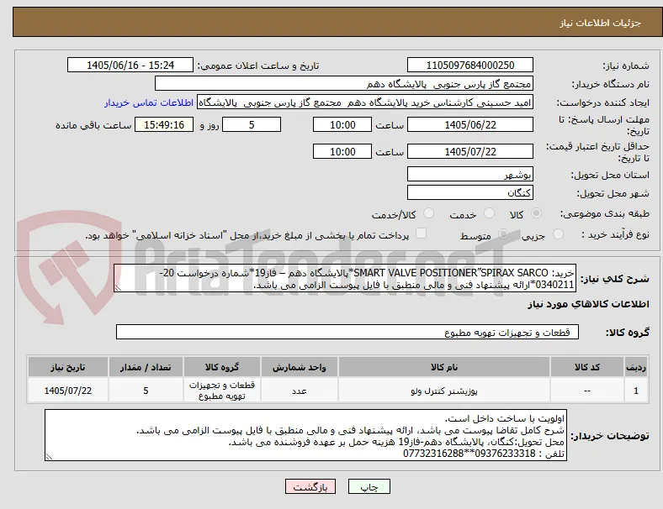Click the اطلاعات کالاهای مورد نیاز heading
Screen dimensions: 663x509
point(588,304)
